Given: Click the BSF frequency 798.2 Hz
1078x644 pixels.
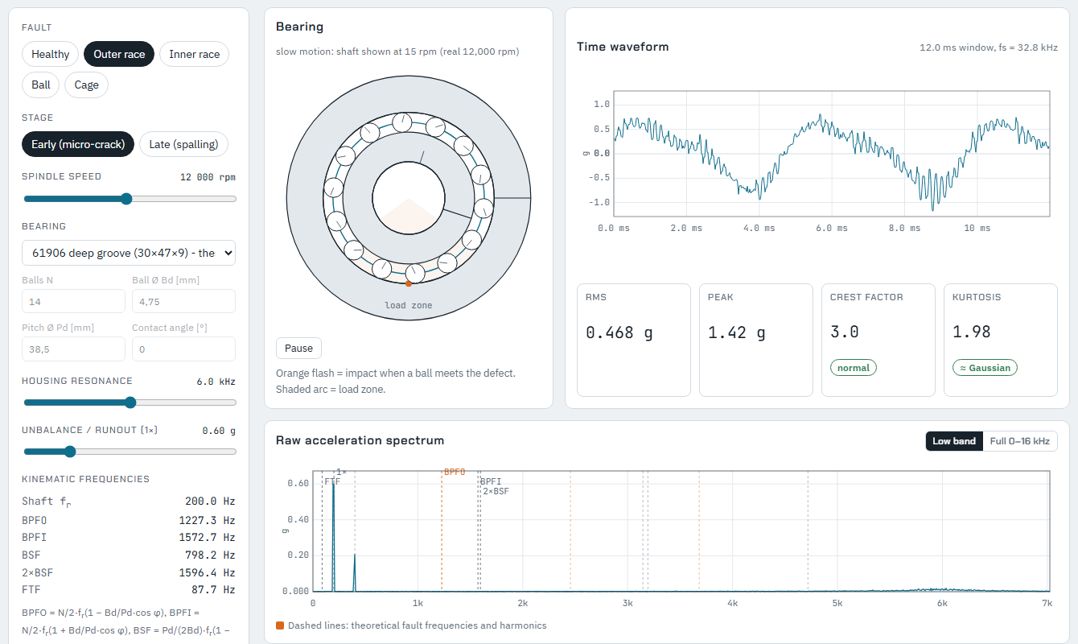Looking at the screenshot, I should pyautogui.click(x=209, y=555).
